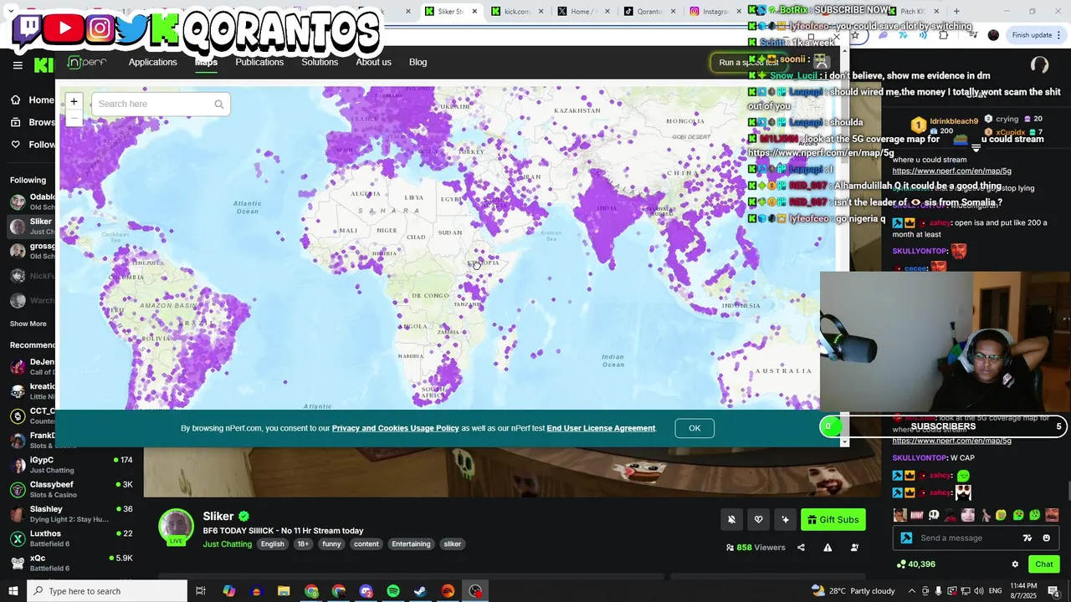This screenshot has height=602, width=1071.
Task: Click the blue gavel chat identity icon
Action: (906, 538)
